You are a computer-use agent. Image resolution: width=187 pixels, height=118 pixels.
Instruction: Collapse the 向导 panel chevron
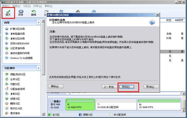click(x=38, y=22)
